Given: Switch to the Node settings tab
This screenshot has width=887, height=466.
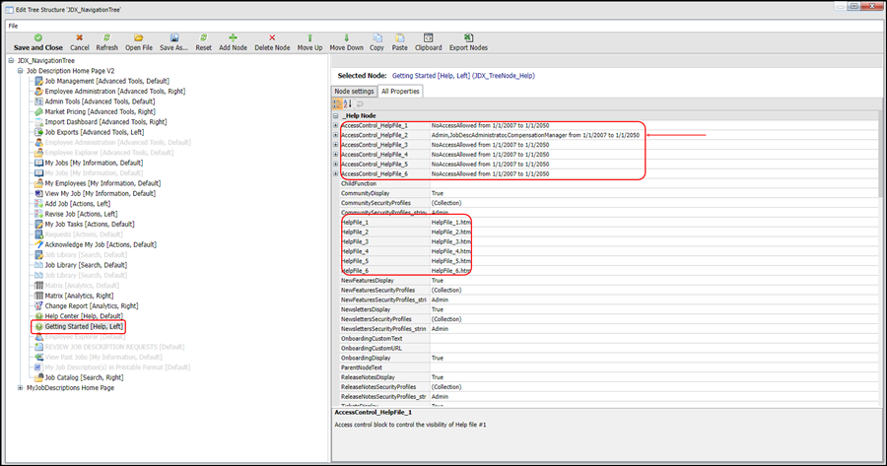Looking at the screenshot, I should (355, 91).
